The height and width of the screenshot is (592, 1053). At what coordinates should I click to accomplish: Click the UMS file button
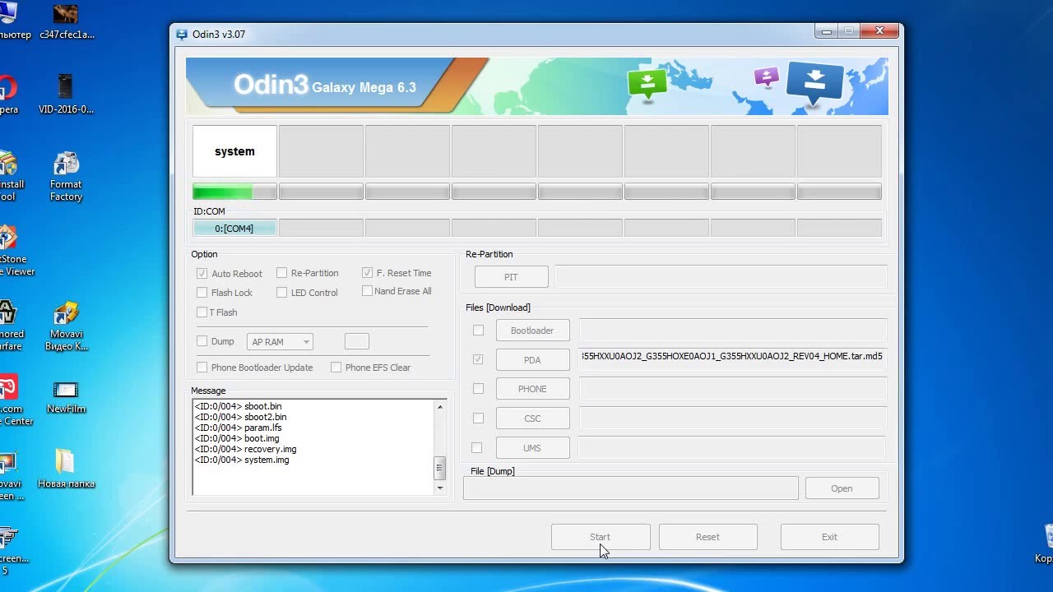coord(532,448)
